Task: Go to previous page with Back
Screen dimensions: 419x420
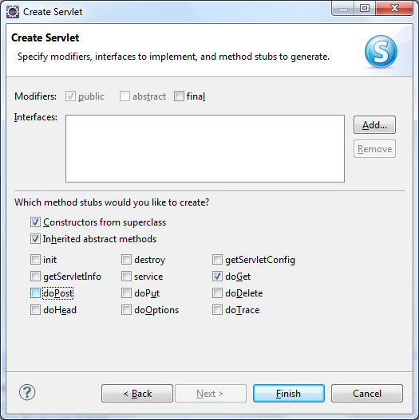Action: point(137,394)
